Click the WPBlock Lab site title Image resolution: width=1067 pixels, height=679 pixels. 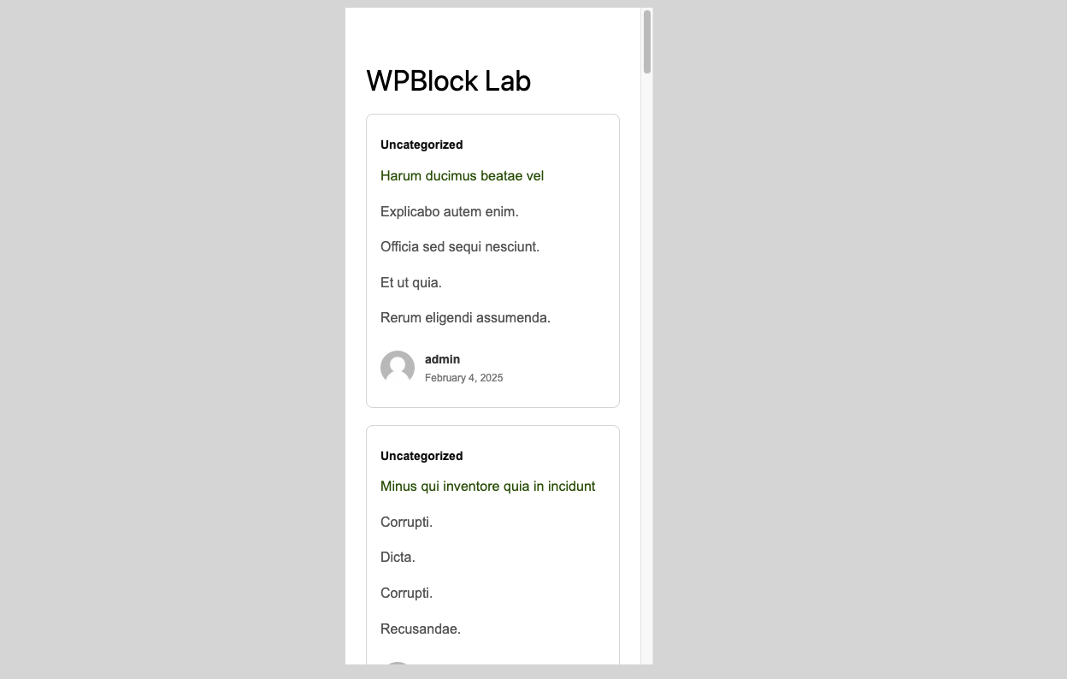pos(448,81)
